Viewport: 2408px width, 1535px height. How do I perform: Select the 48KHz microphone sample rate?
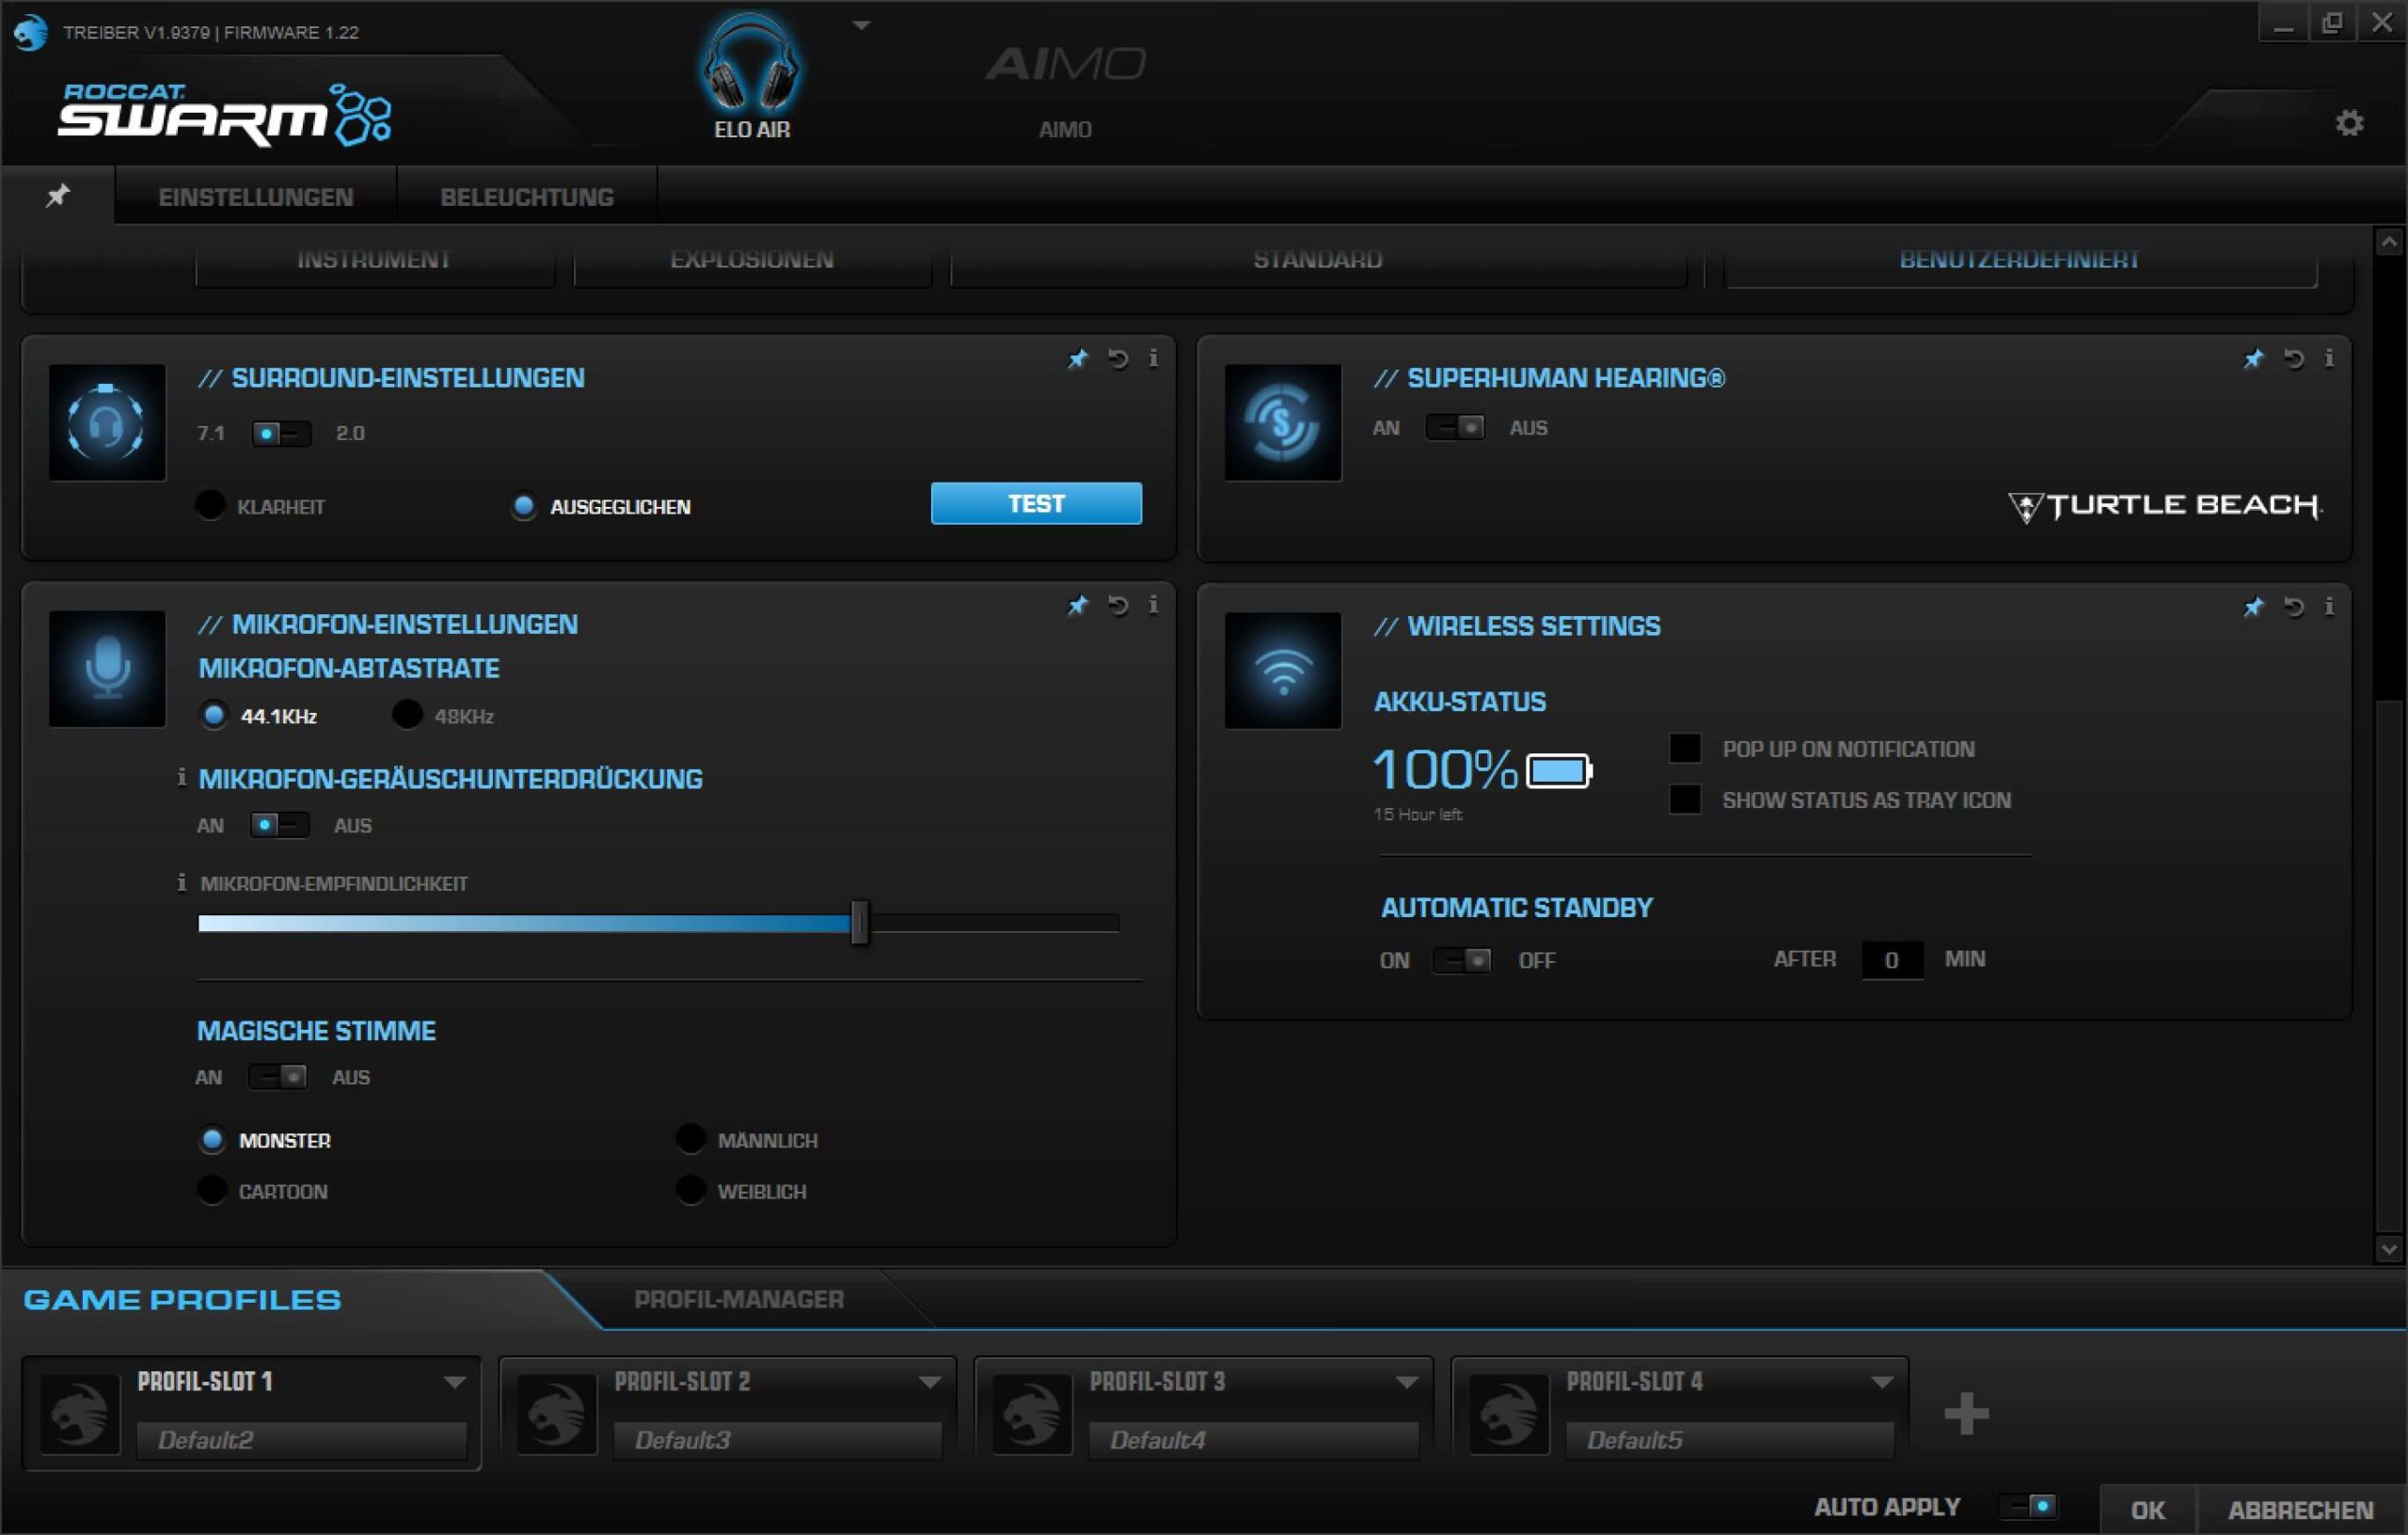[407, 715]
